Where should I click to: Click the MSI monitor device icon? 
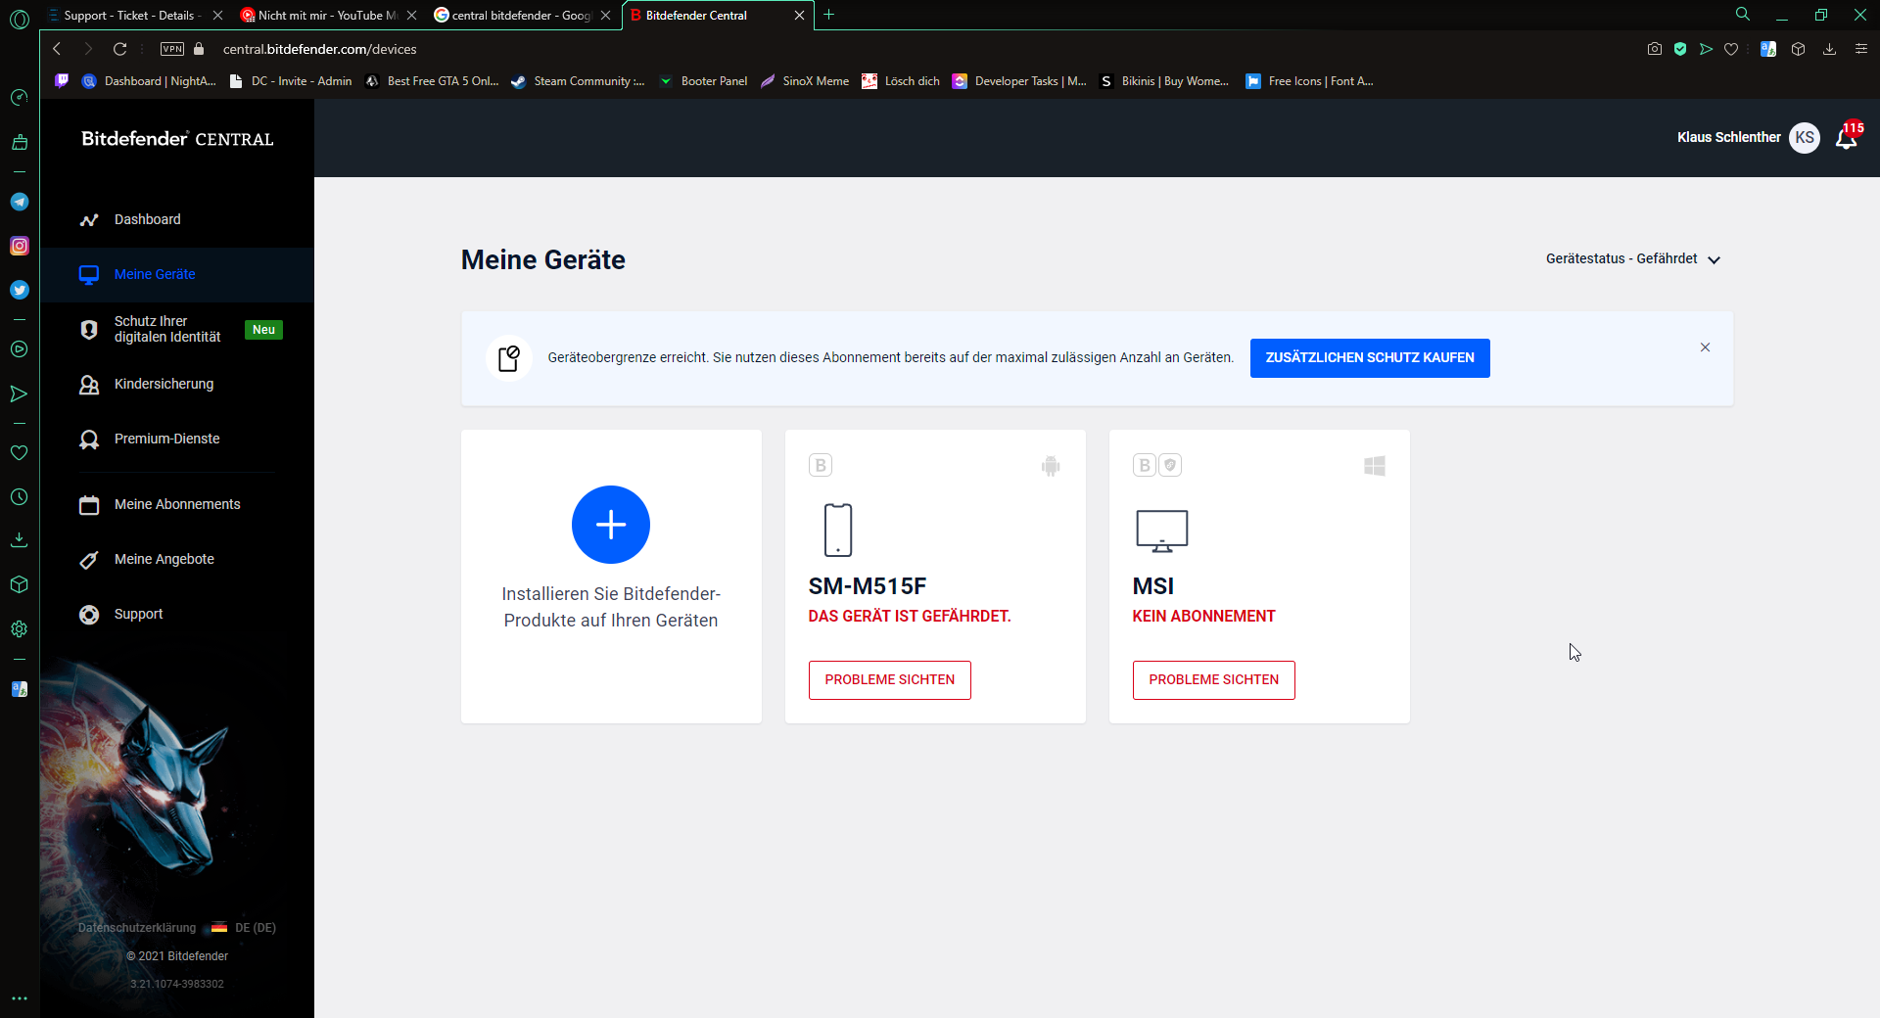1161,531
